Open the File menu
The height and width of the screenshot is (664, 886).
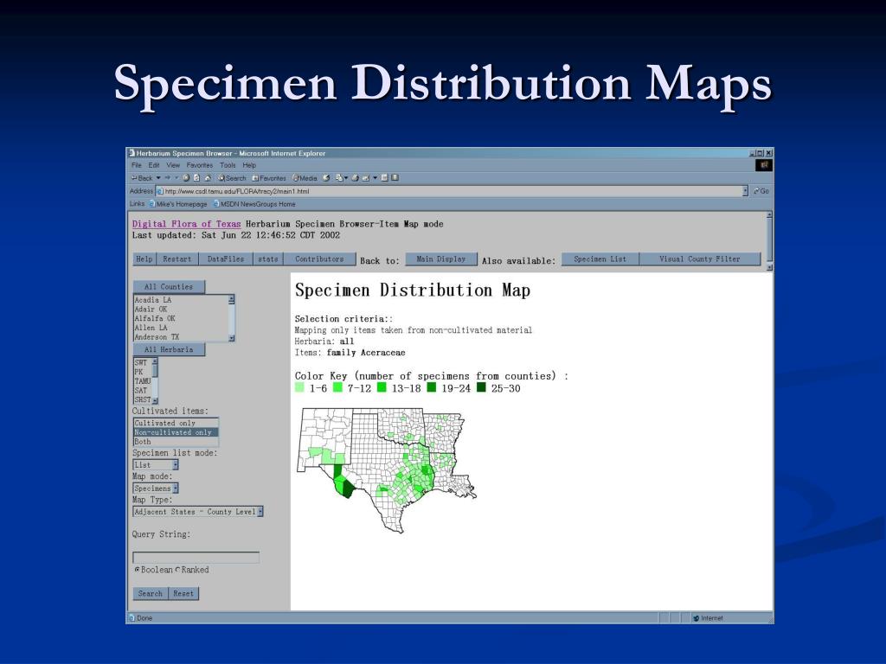click(136, 165)
